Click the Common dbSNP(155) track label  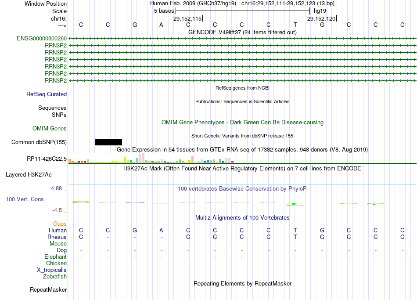[x=39, y=142]
